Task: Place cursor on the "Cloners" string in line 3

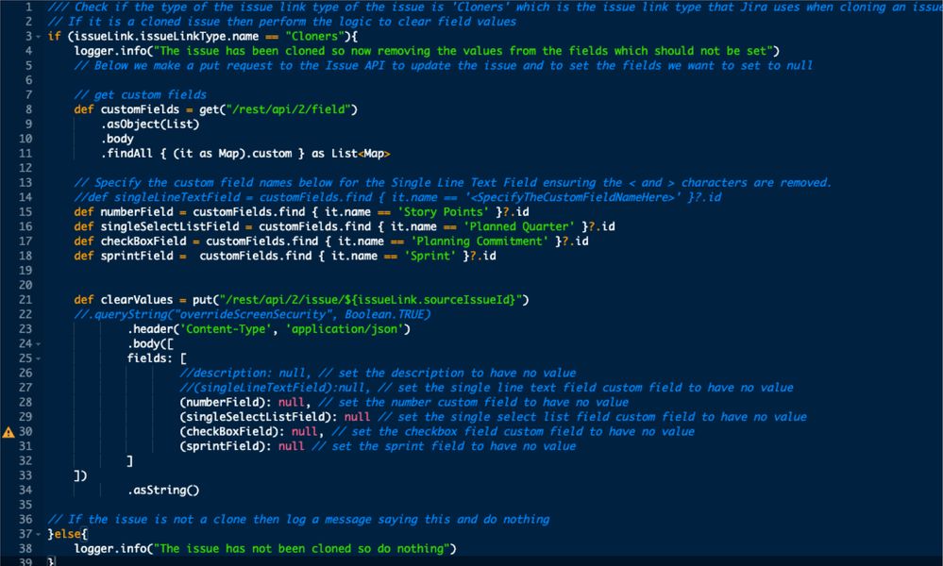Action: (315, 37)
